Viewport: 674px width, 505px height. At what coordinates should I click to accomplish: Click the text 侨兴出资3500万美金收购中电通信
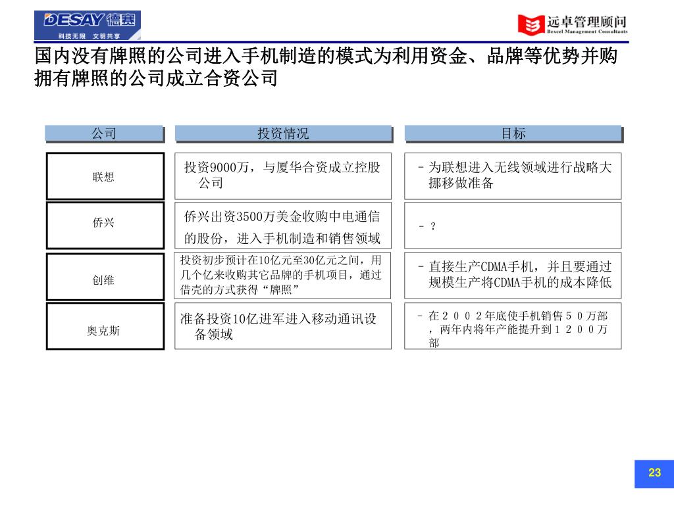pos(282,216)
